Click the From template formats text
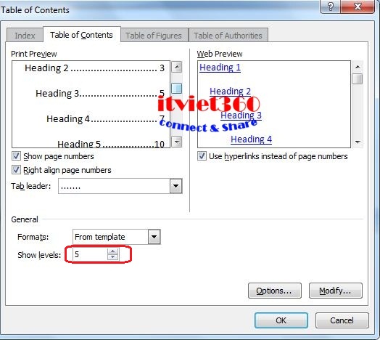The height and width of the screenshot is (340, 380). [x=100, y=237]
